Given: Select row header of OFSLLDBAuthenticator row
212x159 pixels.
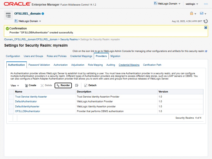Looking at the screenshot, I should [x=11, y=111].
